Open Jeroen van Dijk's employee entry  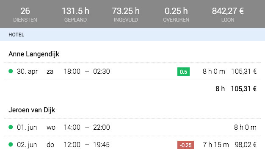pyautogui.click(x=32, y=110)
